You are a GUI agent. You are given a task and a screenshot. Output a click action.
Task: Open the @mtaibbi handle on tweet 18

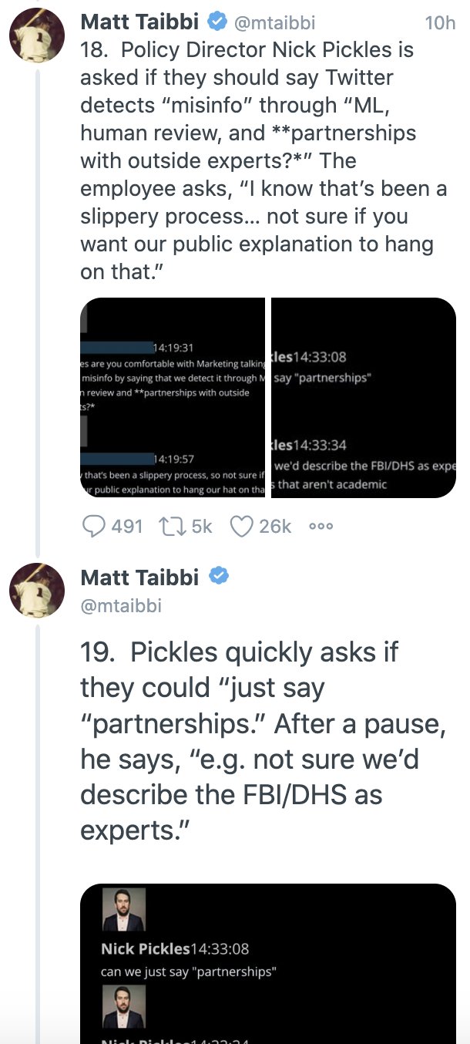coord(274,23)
